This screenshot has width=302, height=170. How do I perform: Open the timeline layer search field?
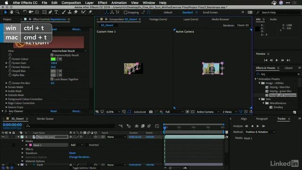pos(70,126)
